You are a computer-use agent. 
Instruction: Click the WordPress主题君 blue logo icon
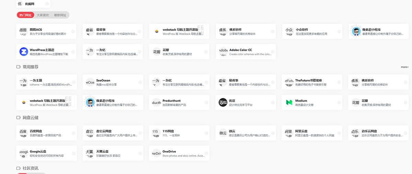coord(23,52)
